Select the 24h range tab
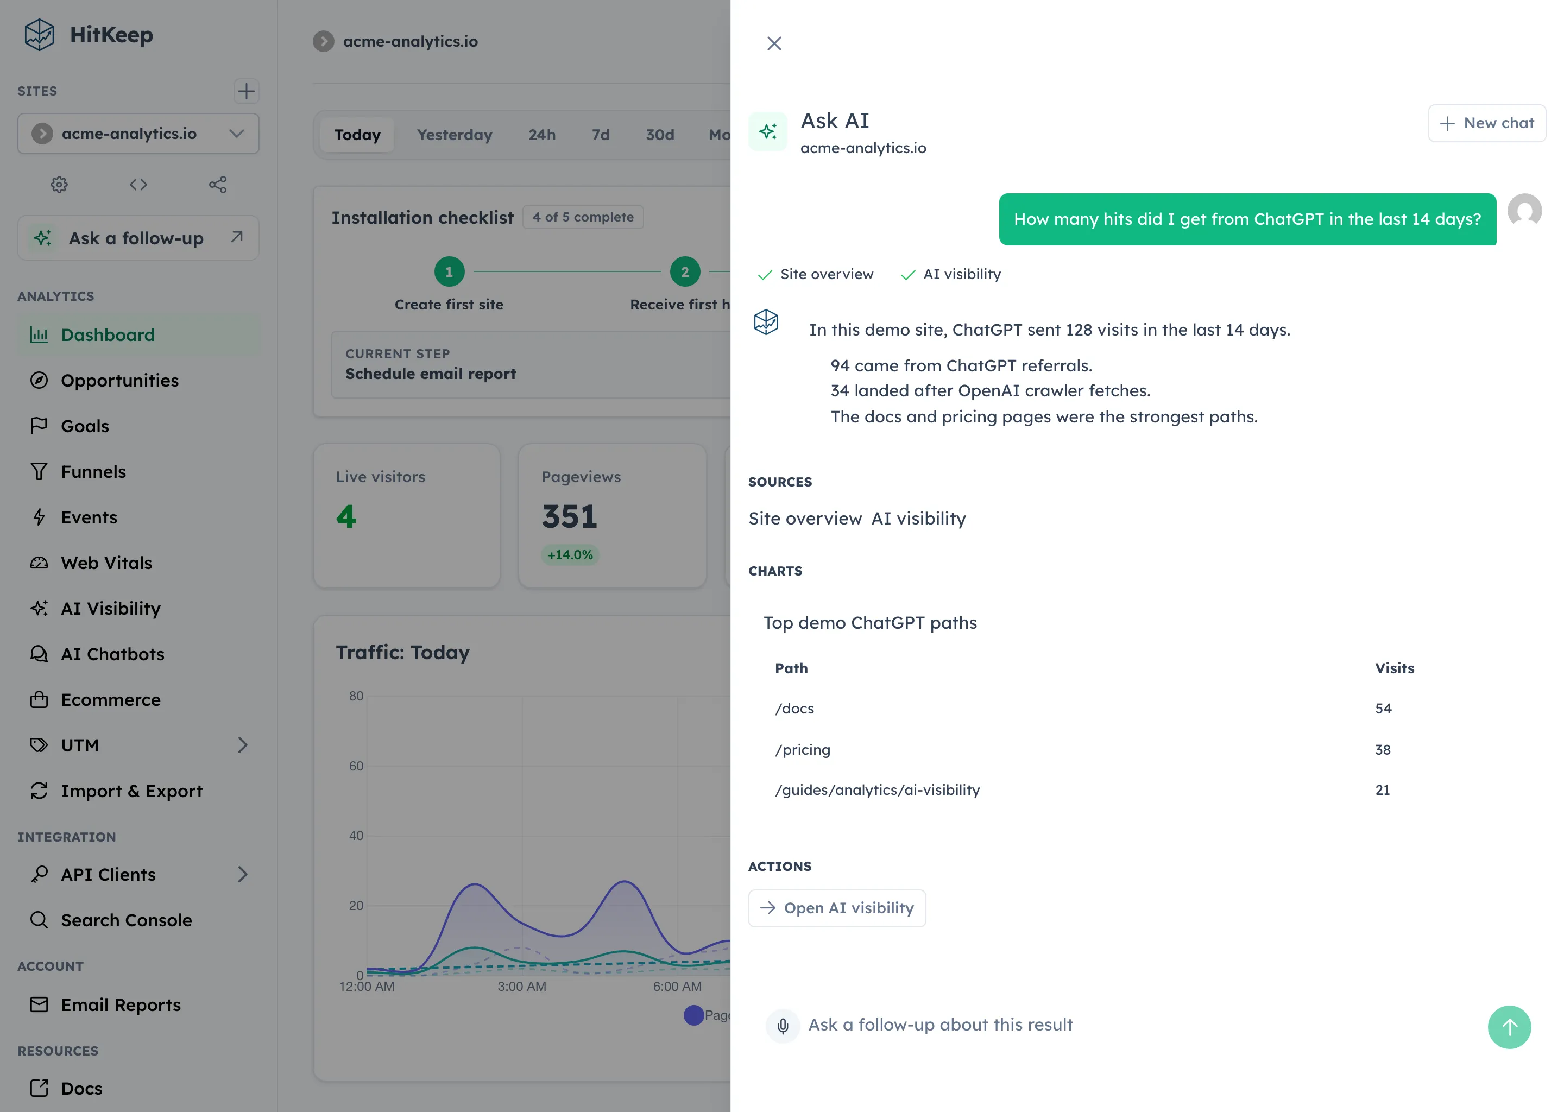The image size is (1564, 1112). coord(541,135)
